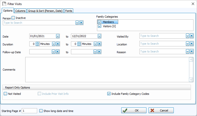
Task: Clear the Person search field with X icon
Action: (81, 23)
